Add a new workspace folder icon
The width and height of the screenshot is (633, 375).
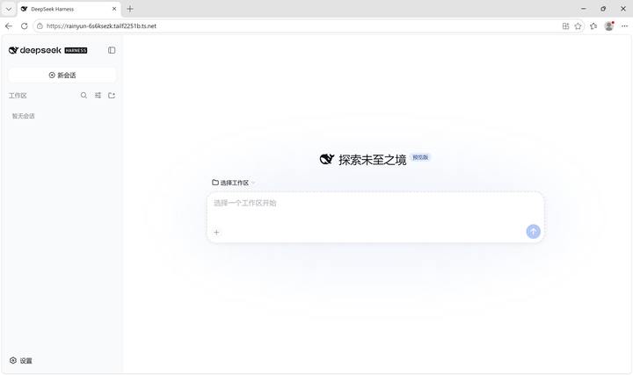point(112,96)
